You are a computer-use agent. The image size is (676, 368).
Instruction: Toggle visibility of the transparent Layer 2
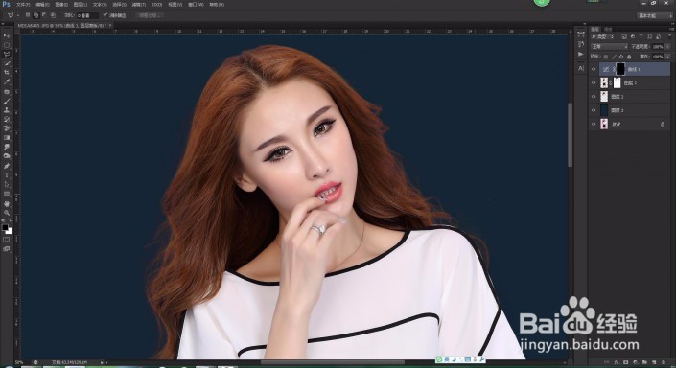[594, 97]
